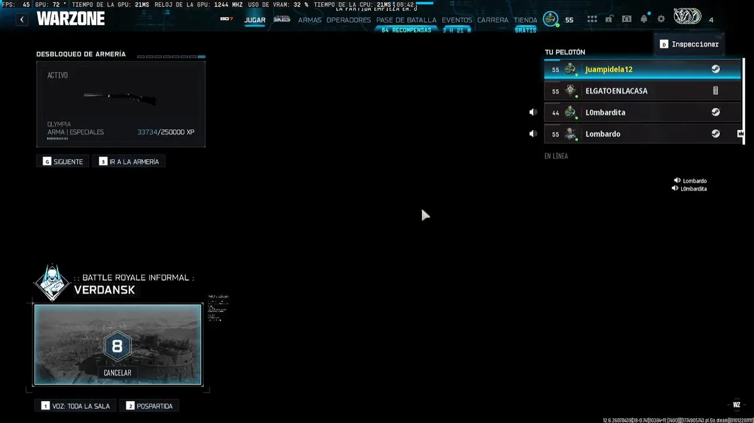This screenshot has height=423, width=754.
Task: Select the Verdansk map thumbnail
Action: click(x=118, y=344)
